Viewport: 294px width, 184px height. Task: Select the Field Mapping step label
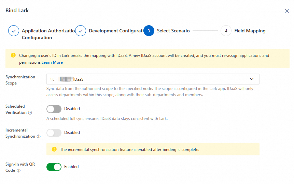[x=250, y=31]
